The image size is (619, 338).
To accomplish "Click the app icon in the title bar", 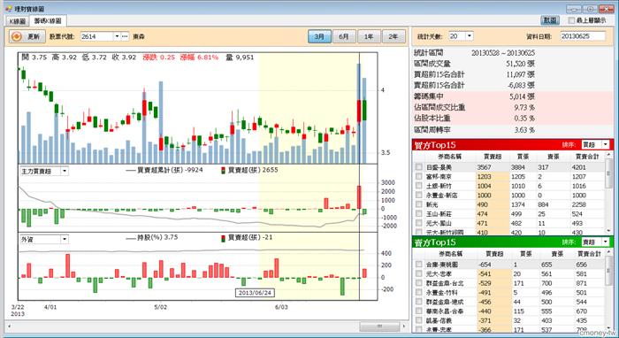I will coord(9,8).
